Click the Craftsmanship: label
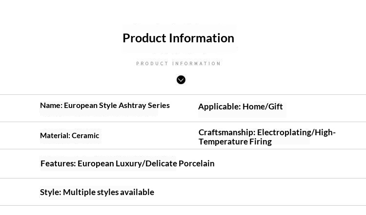The image size is (366, 215). (x=227, y=132)
